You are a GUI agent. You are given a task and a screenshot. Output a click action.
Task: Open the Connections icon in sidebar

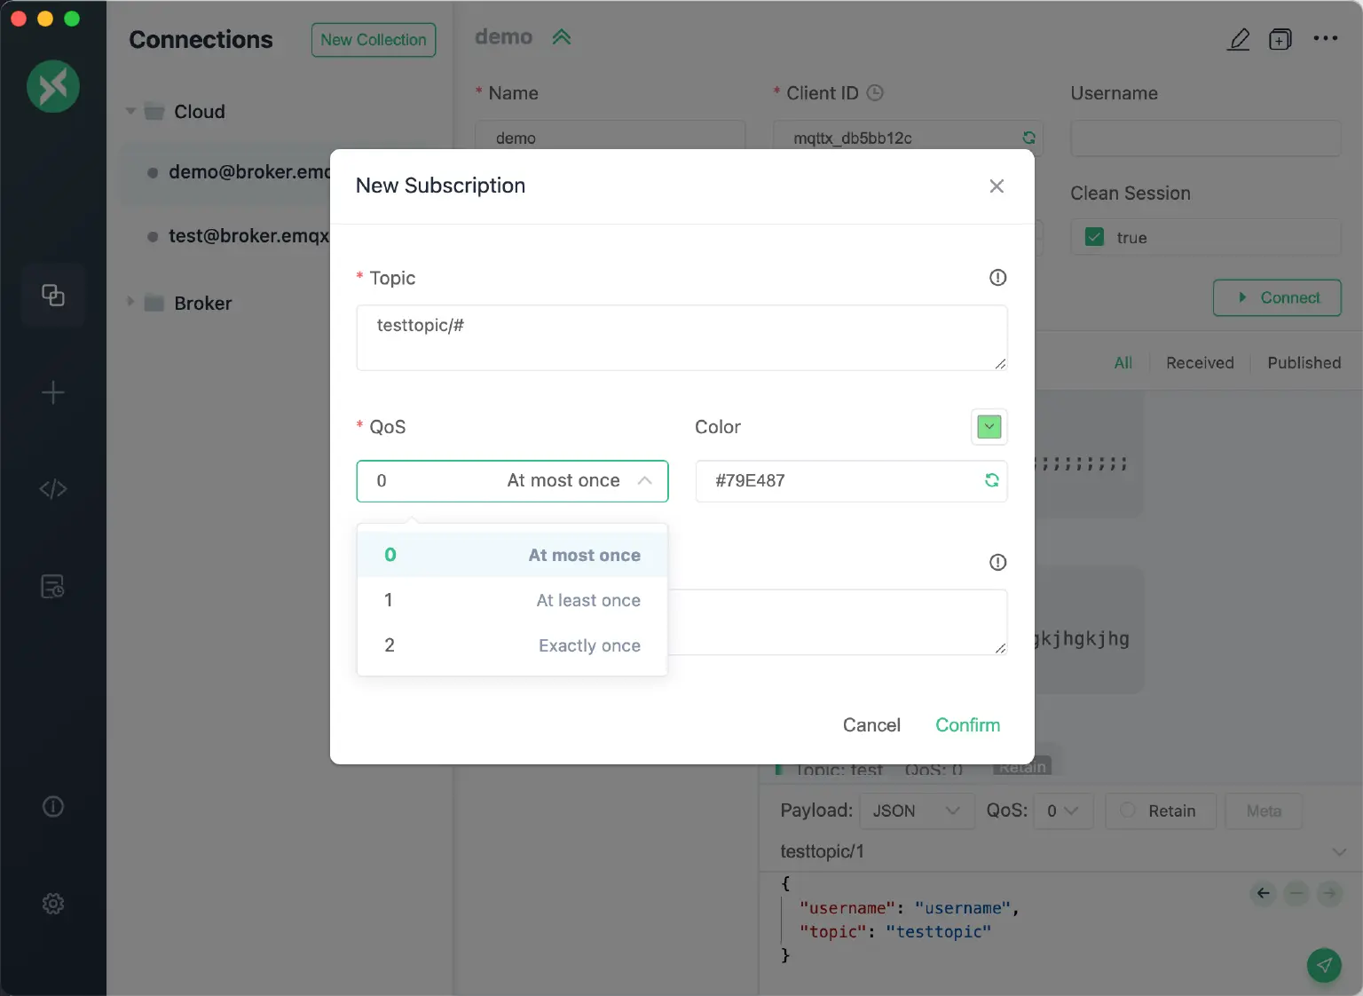click(53, 296)
